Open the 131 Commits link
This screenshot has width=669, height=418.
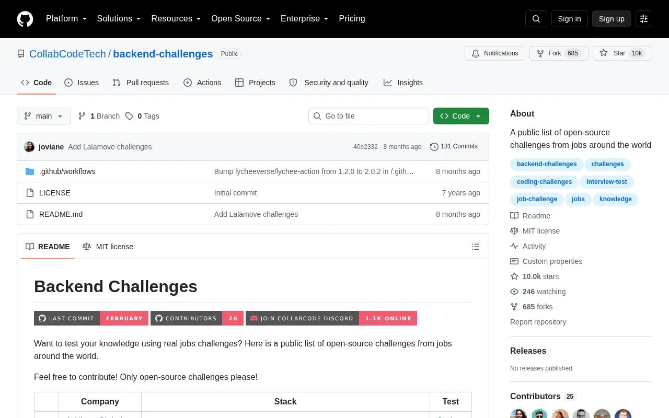coord(454,147)
